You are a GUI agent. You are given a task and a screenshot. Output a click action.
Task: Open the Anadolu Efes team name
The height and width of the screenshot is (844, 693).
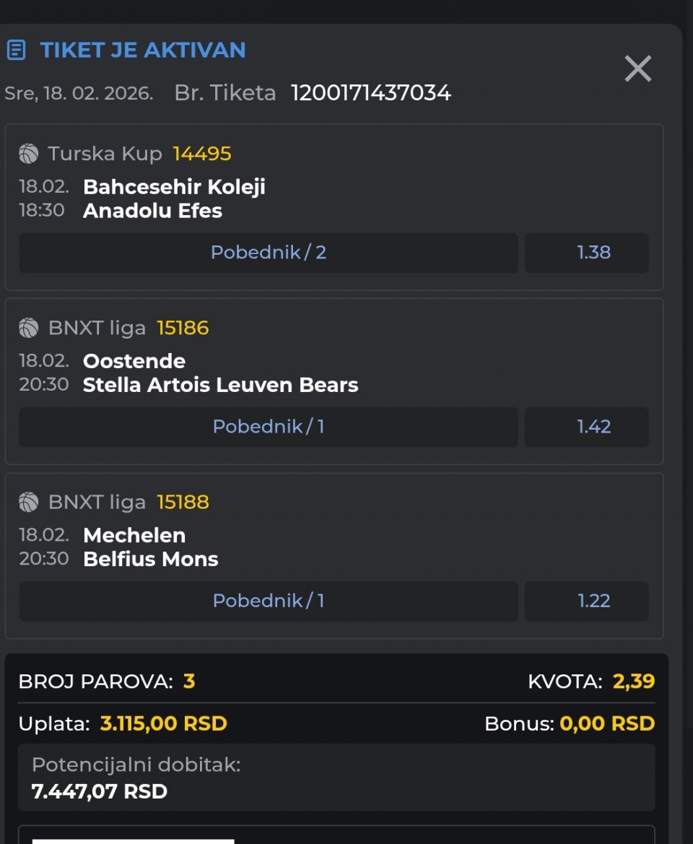pos(152,211)
